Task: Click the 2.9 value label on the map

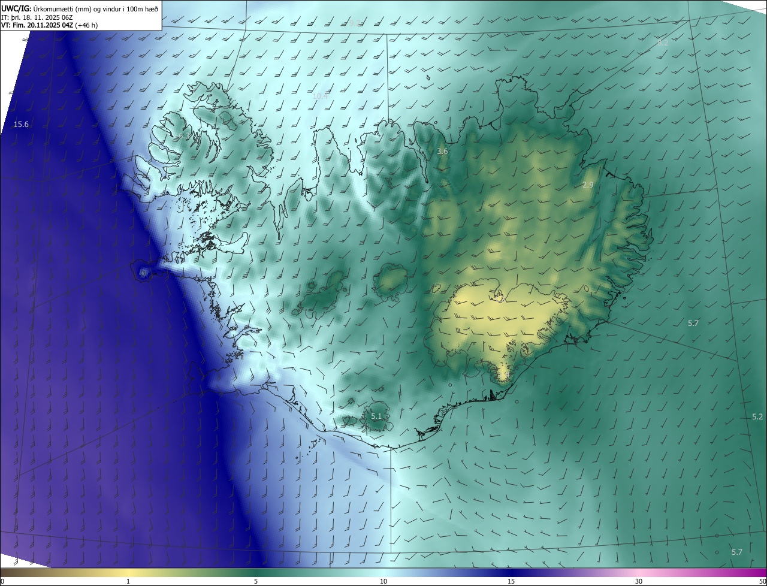Action: 588,185
